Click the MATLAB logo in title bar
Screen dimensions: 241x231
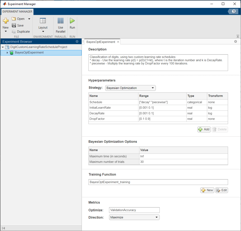(5, 4)
